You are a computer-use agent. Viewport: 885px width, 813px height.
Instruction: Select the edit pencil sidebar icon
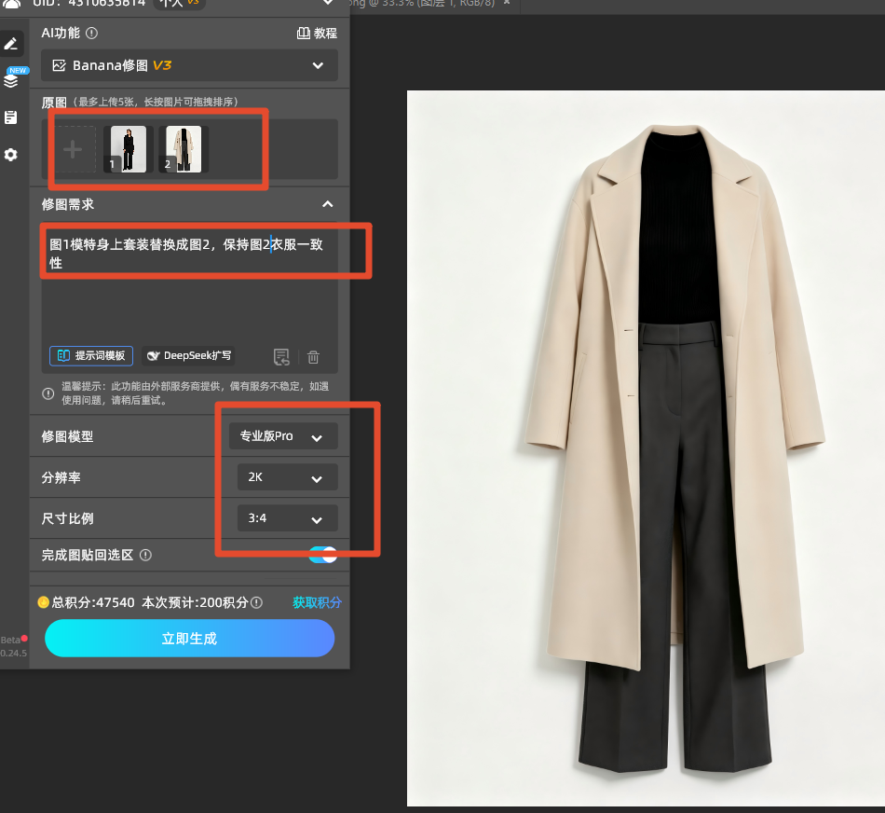pos(11,44)
